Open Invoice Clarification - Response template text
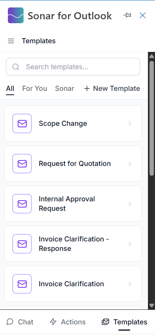155x335 pixels. tap(74, 244)
